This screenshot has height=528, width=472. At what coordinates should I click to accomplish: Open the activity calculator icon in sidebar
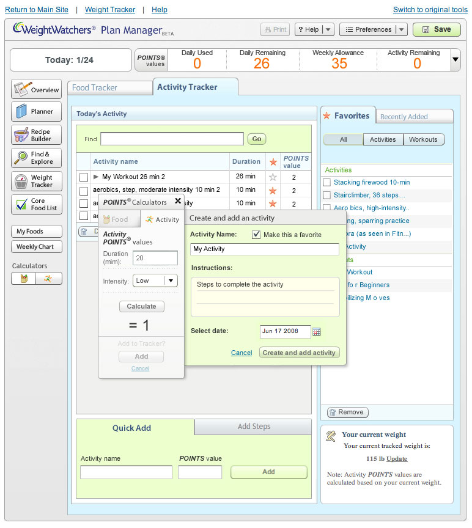[48, 279]
